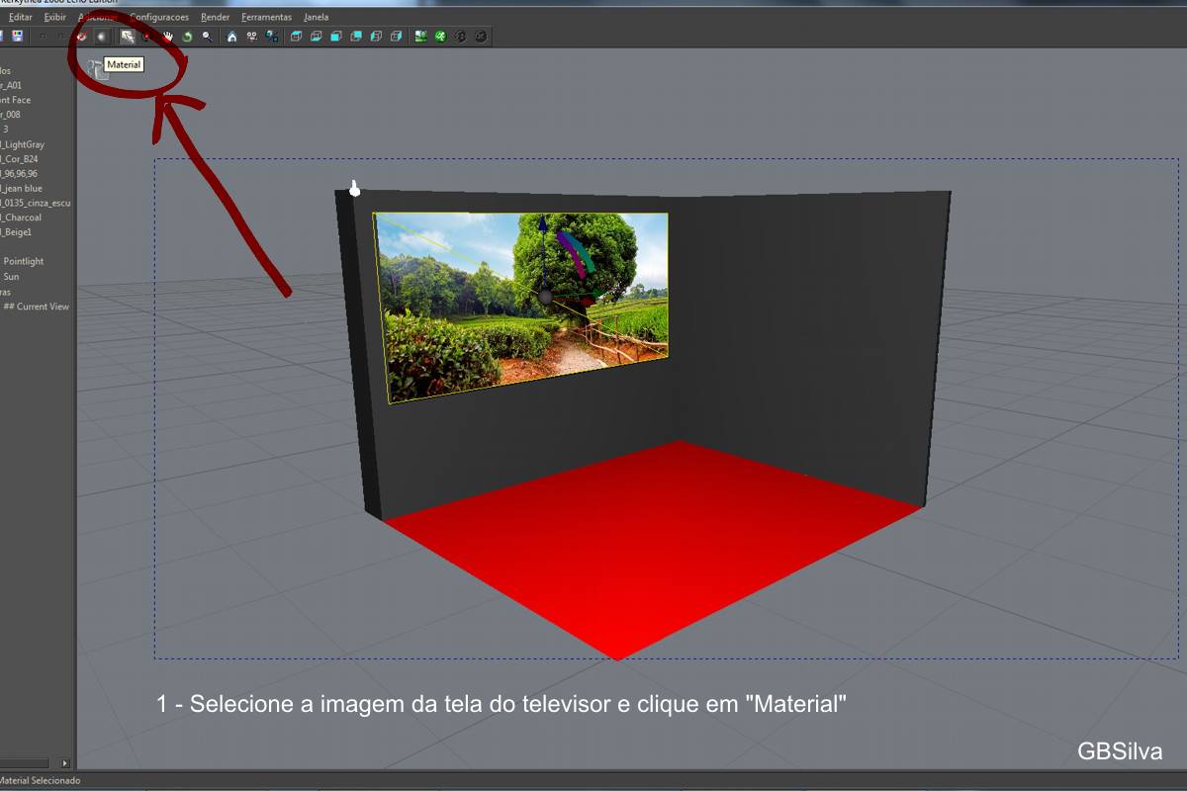Viewport: 1187px width, 791px height.
Task: Activate the Select arrow tool
Action: click(x=128, y=37)
